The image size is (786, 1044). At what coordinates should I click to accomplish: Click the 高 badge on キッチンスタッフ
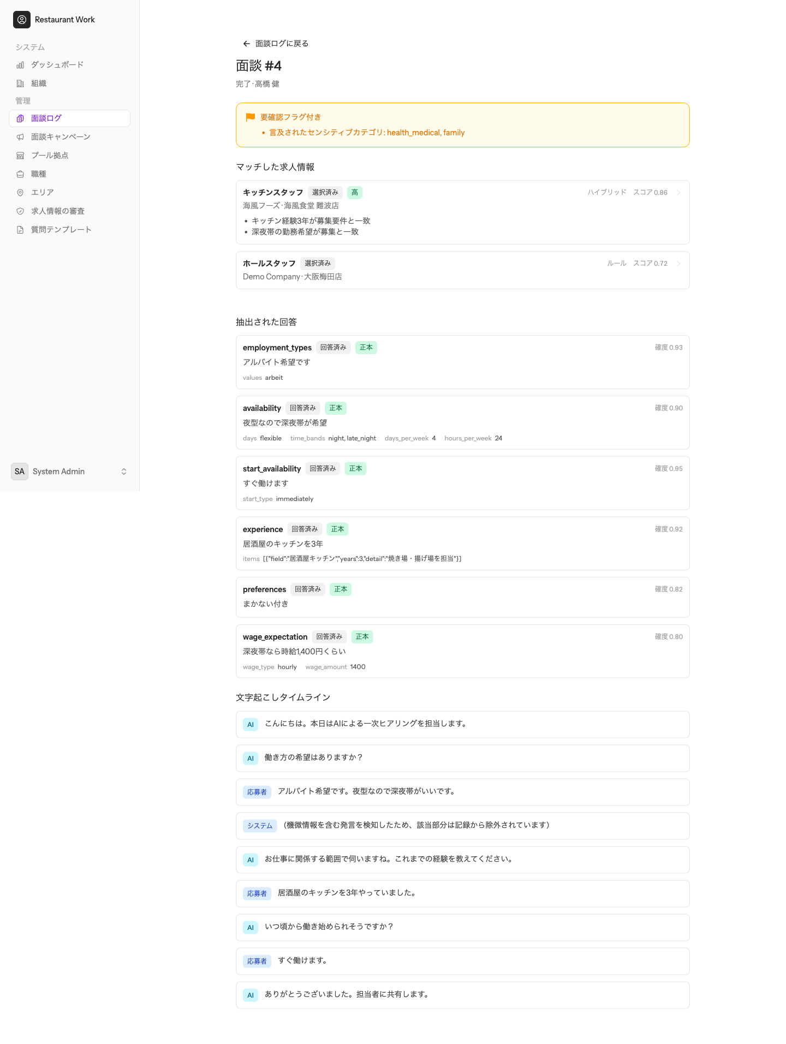[355, 193]
